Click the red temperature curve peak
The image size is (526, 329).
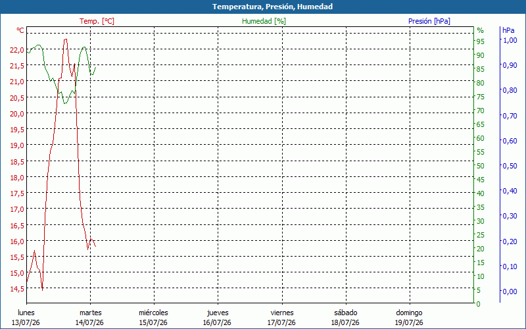[x=65, y=39]
